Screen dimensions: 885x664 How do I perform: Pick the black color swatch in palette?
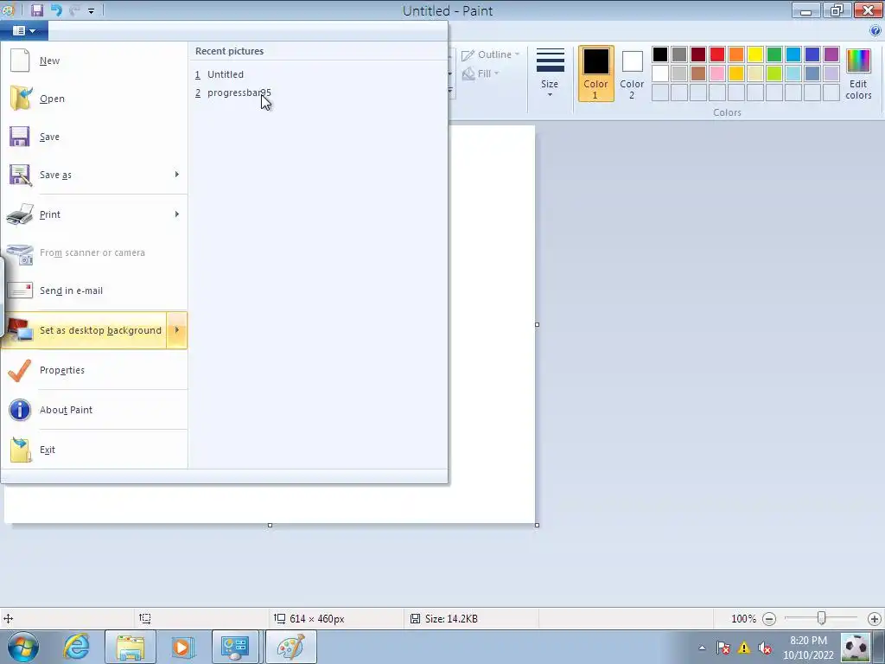click(659, 54)
